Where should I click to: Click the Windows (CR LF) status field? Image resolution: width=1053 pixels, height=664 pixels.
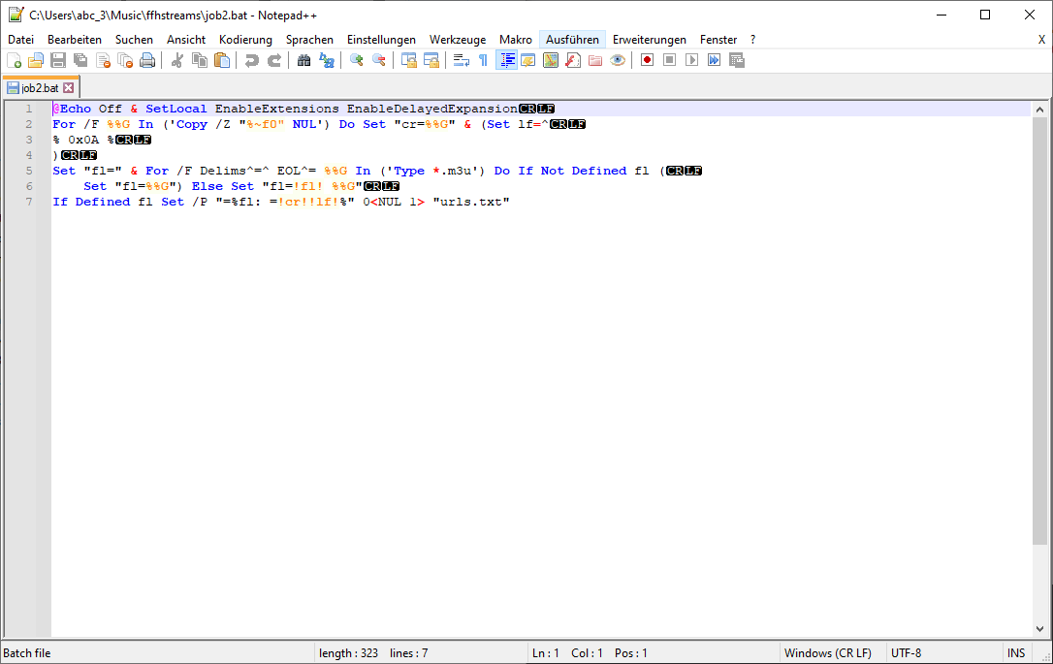[827, 653]
